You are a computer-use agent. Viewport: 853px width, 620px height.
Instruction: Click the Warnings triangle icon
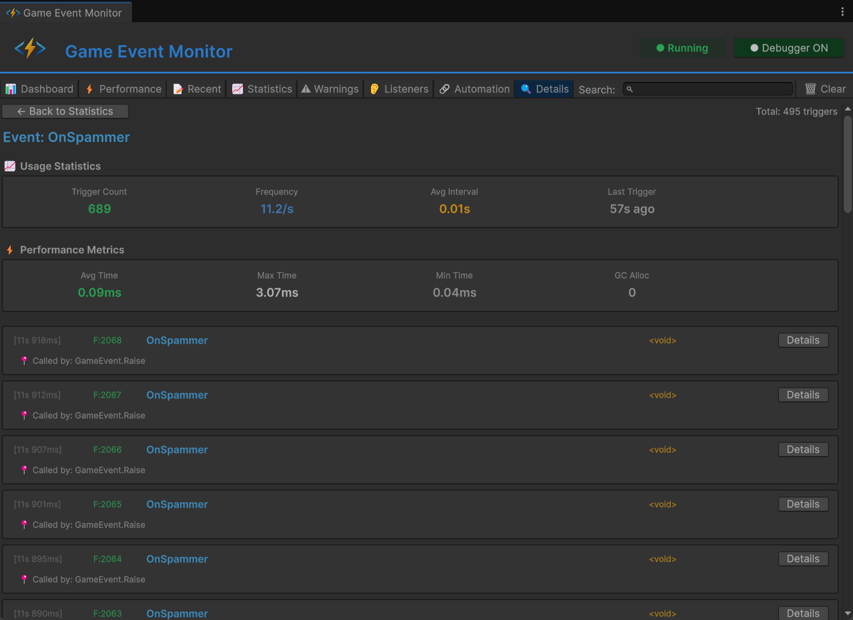306,89
